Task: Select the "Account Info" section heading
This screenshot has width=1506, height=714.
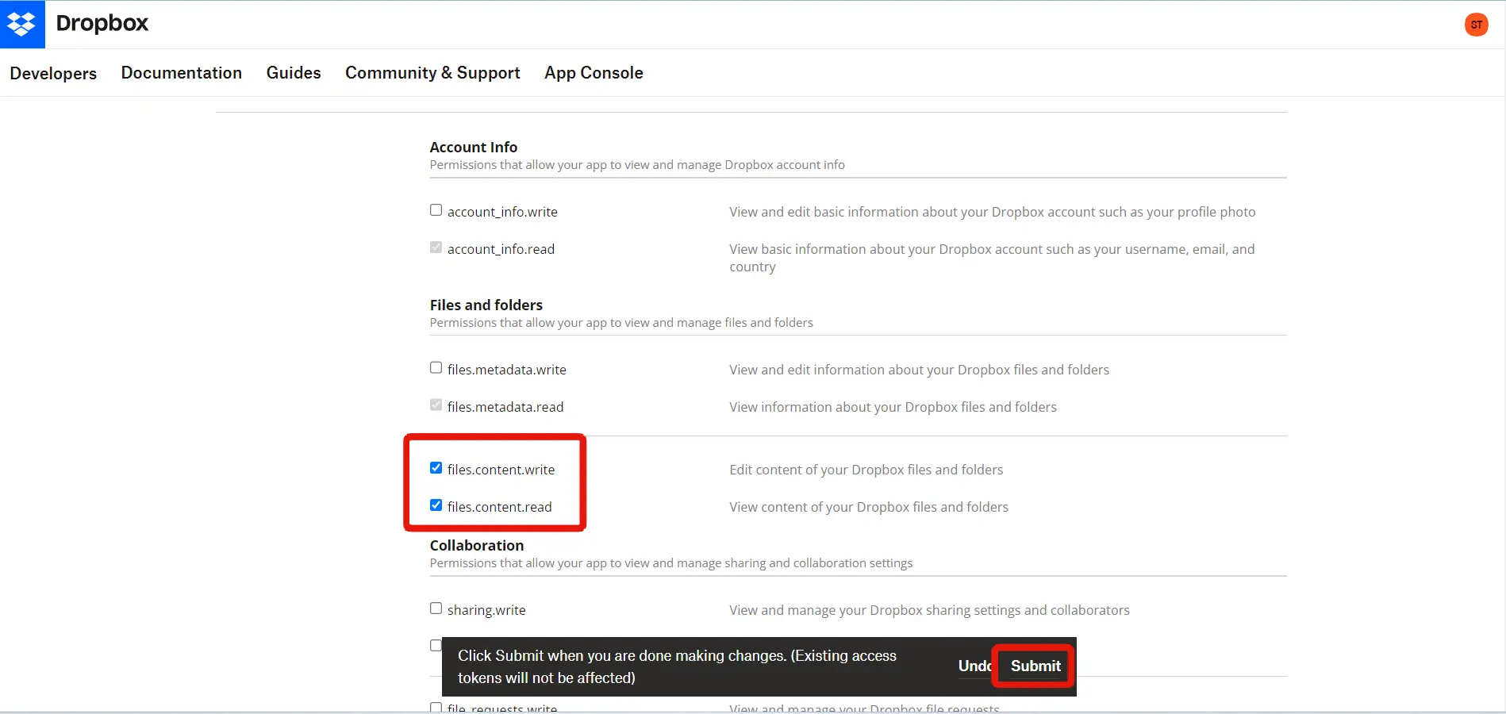Action: (x=474, y=148)
